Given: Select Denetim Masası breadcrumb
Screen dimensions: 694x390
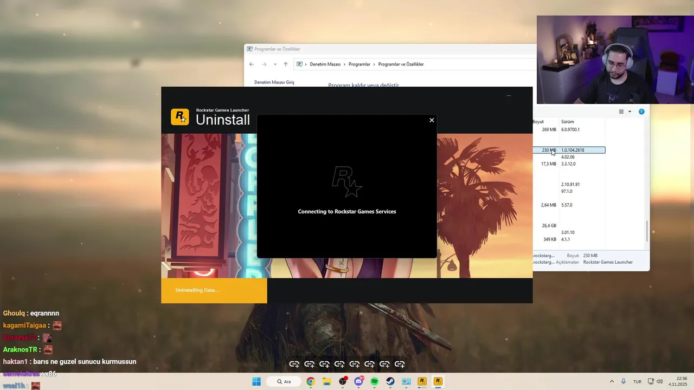Looking at the screenshot, I should pos(325,64).
